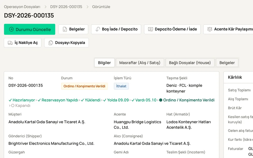This screenshot has height=158, width=253.
Task: Click the truck icon on İç Nakliye Aç
Action: click(10, 43)
